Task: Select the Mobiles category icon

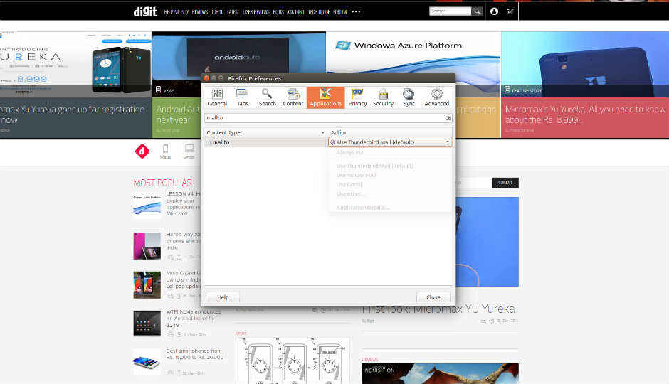Action: coord(166,151)
